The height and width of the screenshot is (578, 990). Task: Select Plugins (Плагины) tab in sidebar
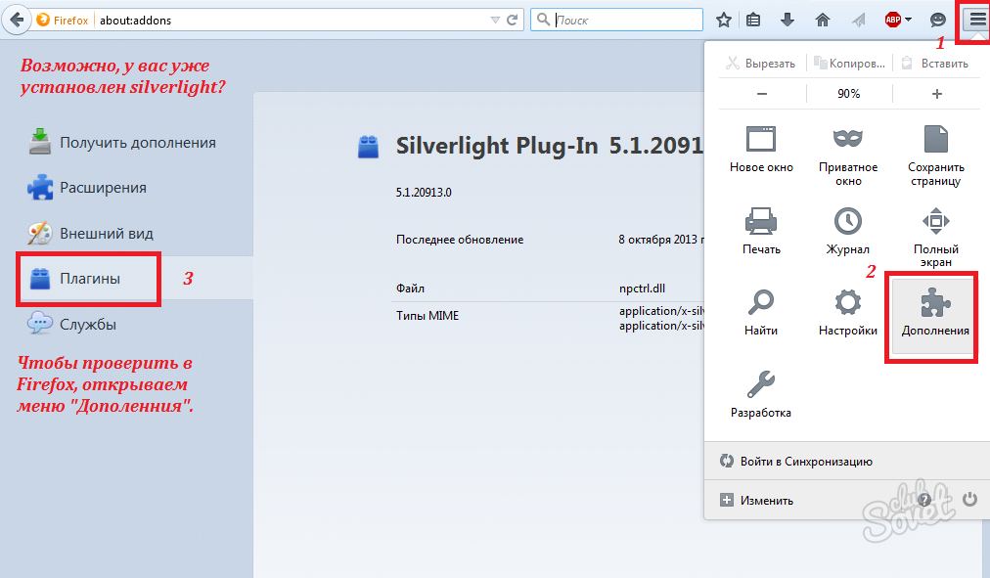point(89,279)
